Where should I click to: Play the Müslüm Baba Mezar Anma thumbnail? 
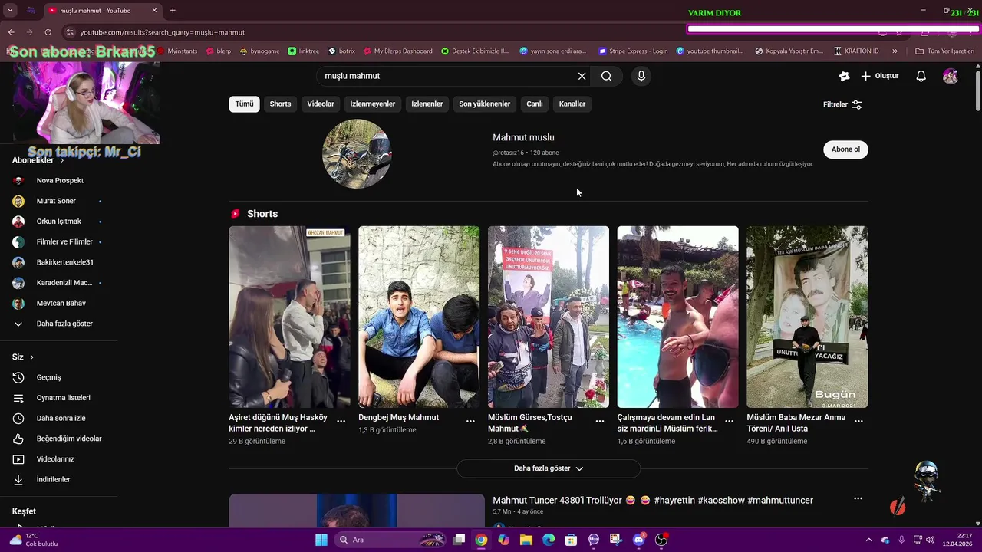(x=807, y=317)
